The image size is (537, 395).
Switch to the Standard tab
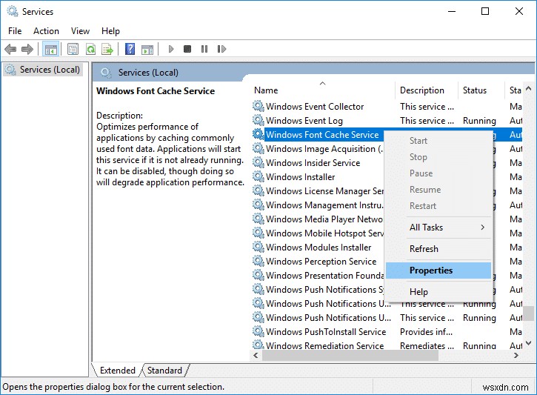coord(164,371)
